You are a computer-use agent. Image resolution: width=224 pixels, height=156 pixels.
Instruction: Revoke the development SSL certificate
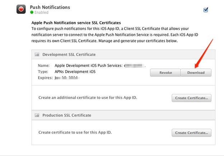tap(165, 73)
